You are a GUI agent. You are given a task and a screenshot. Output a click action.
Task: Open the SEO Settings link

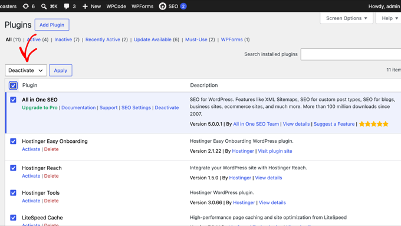point(136,107)
